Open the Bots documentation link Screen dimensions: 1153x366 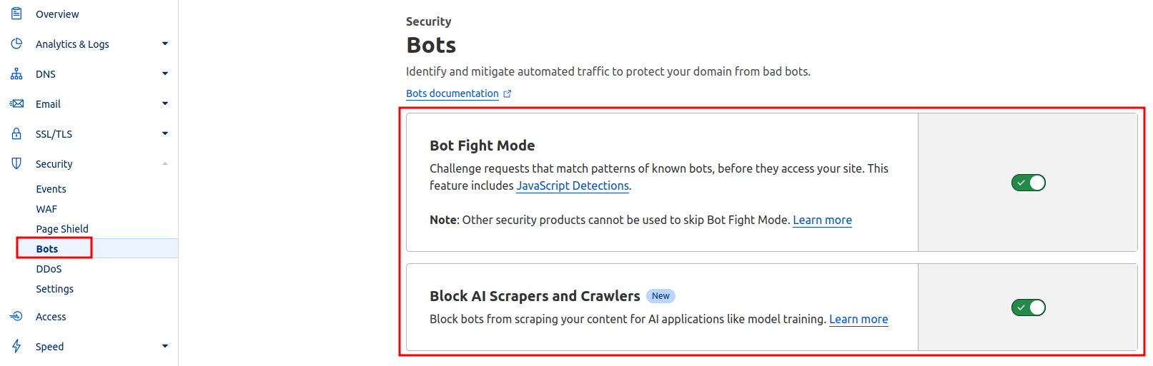[452, 93]
